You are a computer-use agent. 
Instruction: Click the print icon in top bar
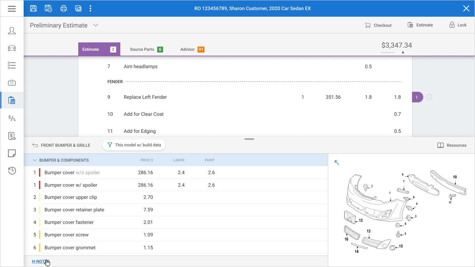pos(63,8)
